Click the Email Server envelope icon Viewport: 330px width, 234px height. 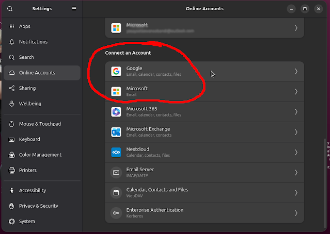(x=116, y=173)
